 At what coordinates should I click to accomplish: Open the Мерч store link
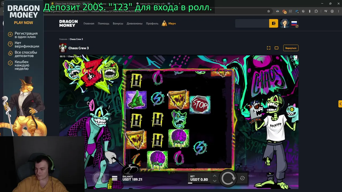pyautogui.click(x=169, y=23)
